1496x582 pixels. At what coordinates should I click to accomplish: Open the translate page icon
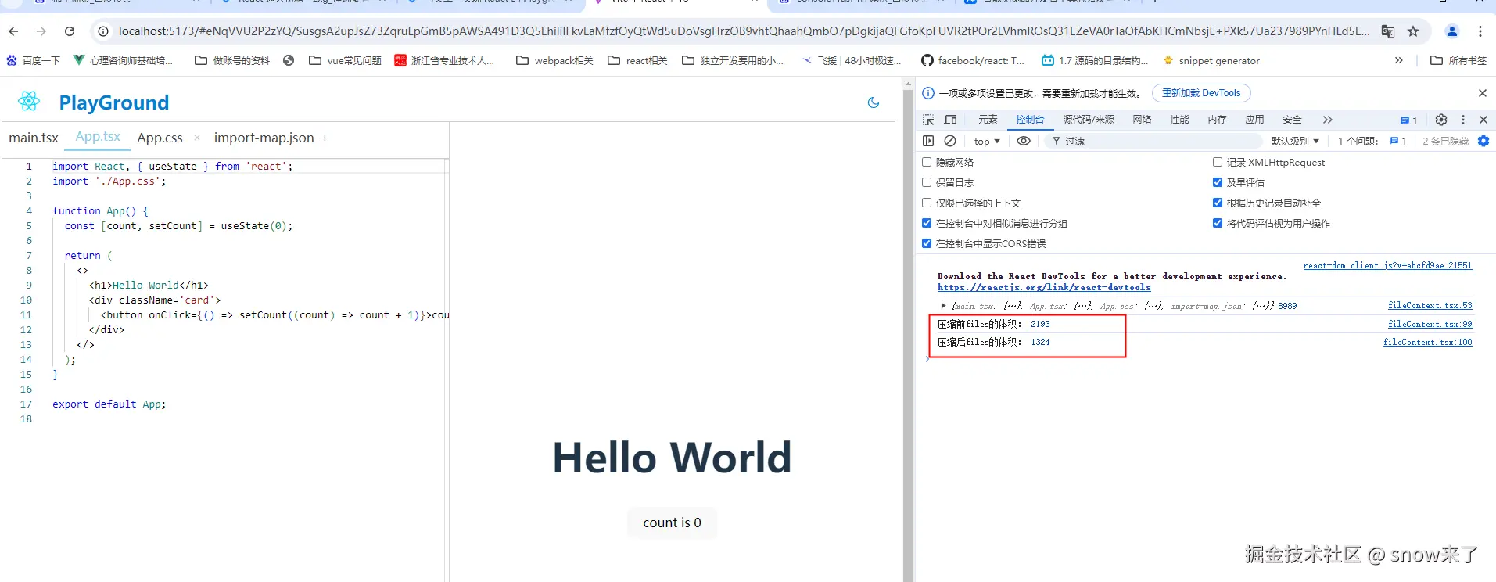[1388, 31]
